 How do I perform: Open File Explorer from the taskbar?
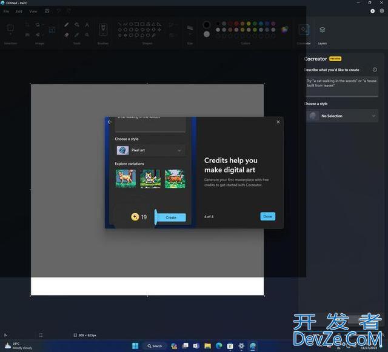pyautogui.click(x=207, y=346)
